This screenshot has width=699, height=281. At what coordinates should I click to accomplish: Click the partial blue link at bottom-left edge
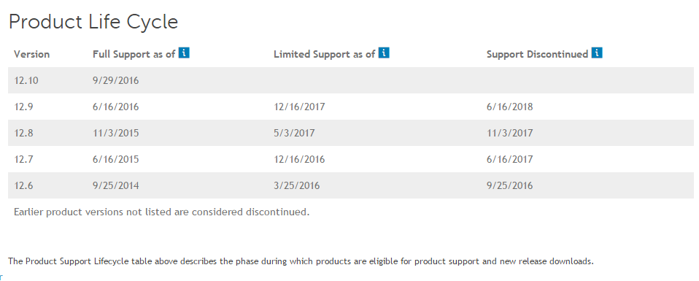click(1, 277)
